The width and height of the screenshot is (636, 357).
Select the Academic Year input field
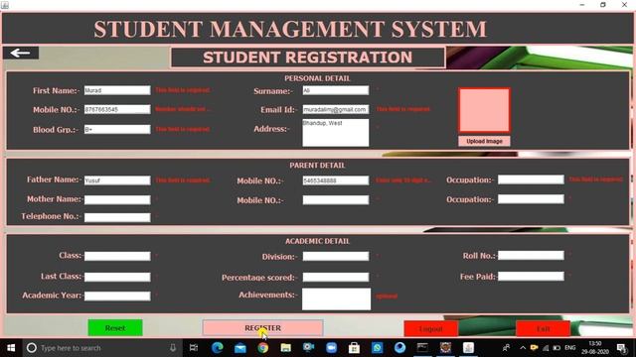pyautogui.click(x=117, y=296)
